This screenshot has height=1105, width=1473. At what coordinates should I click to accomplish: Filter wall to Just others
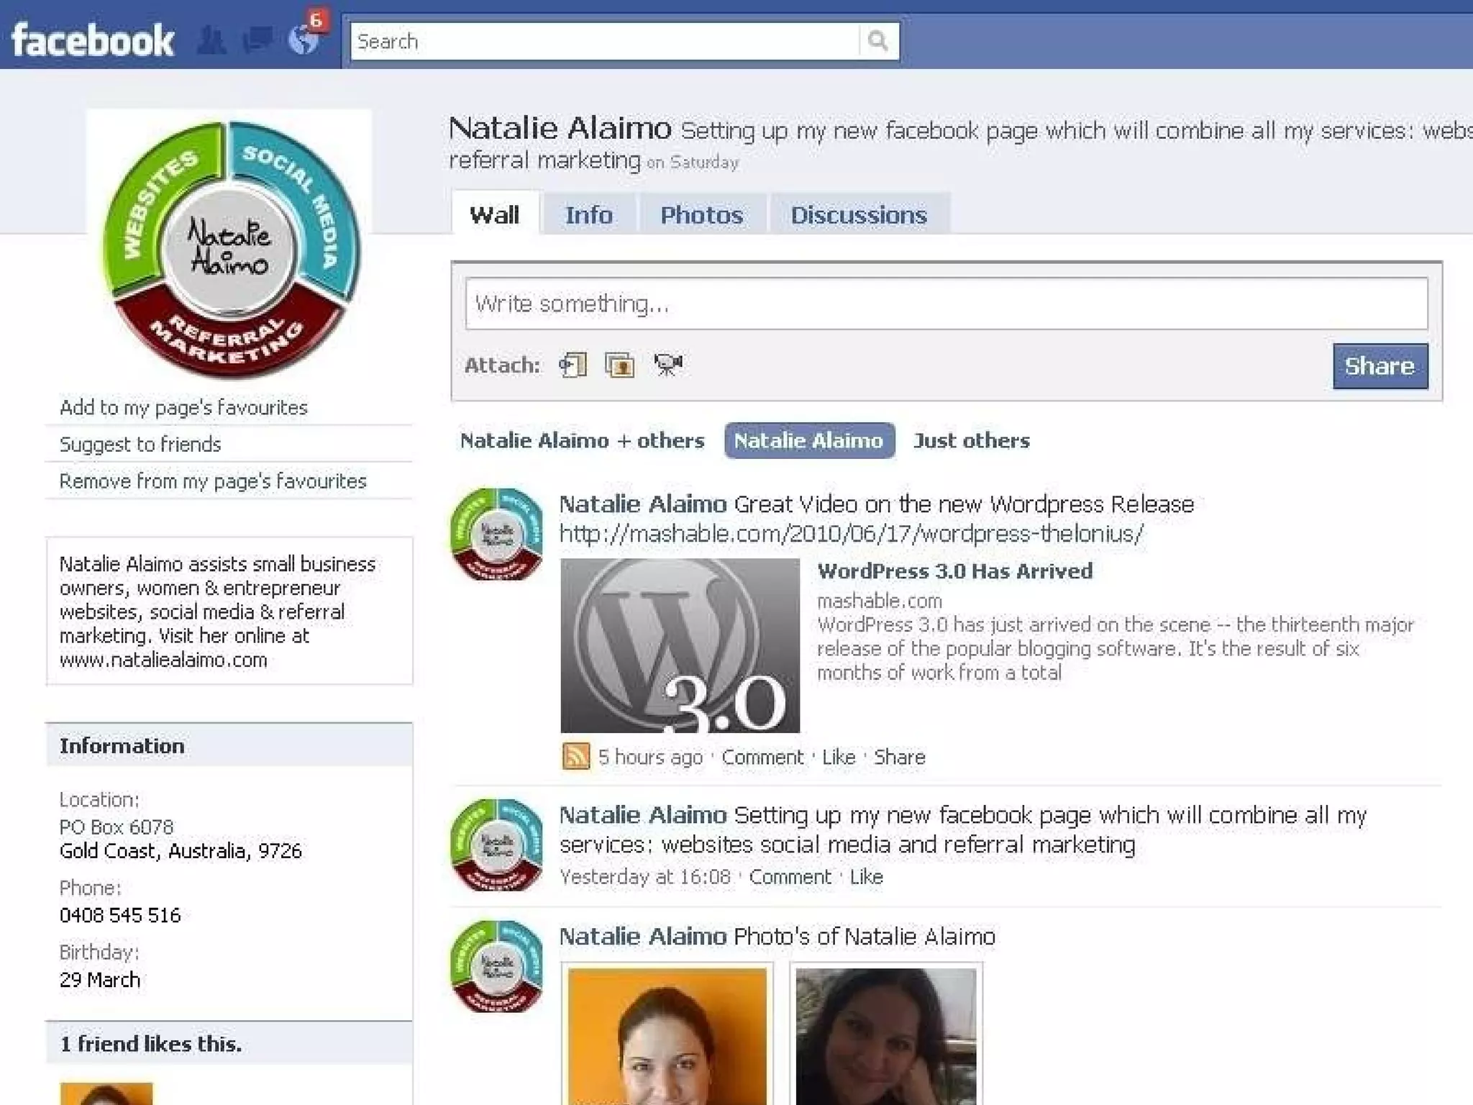pos(972,440)
